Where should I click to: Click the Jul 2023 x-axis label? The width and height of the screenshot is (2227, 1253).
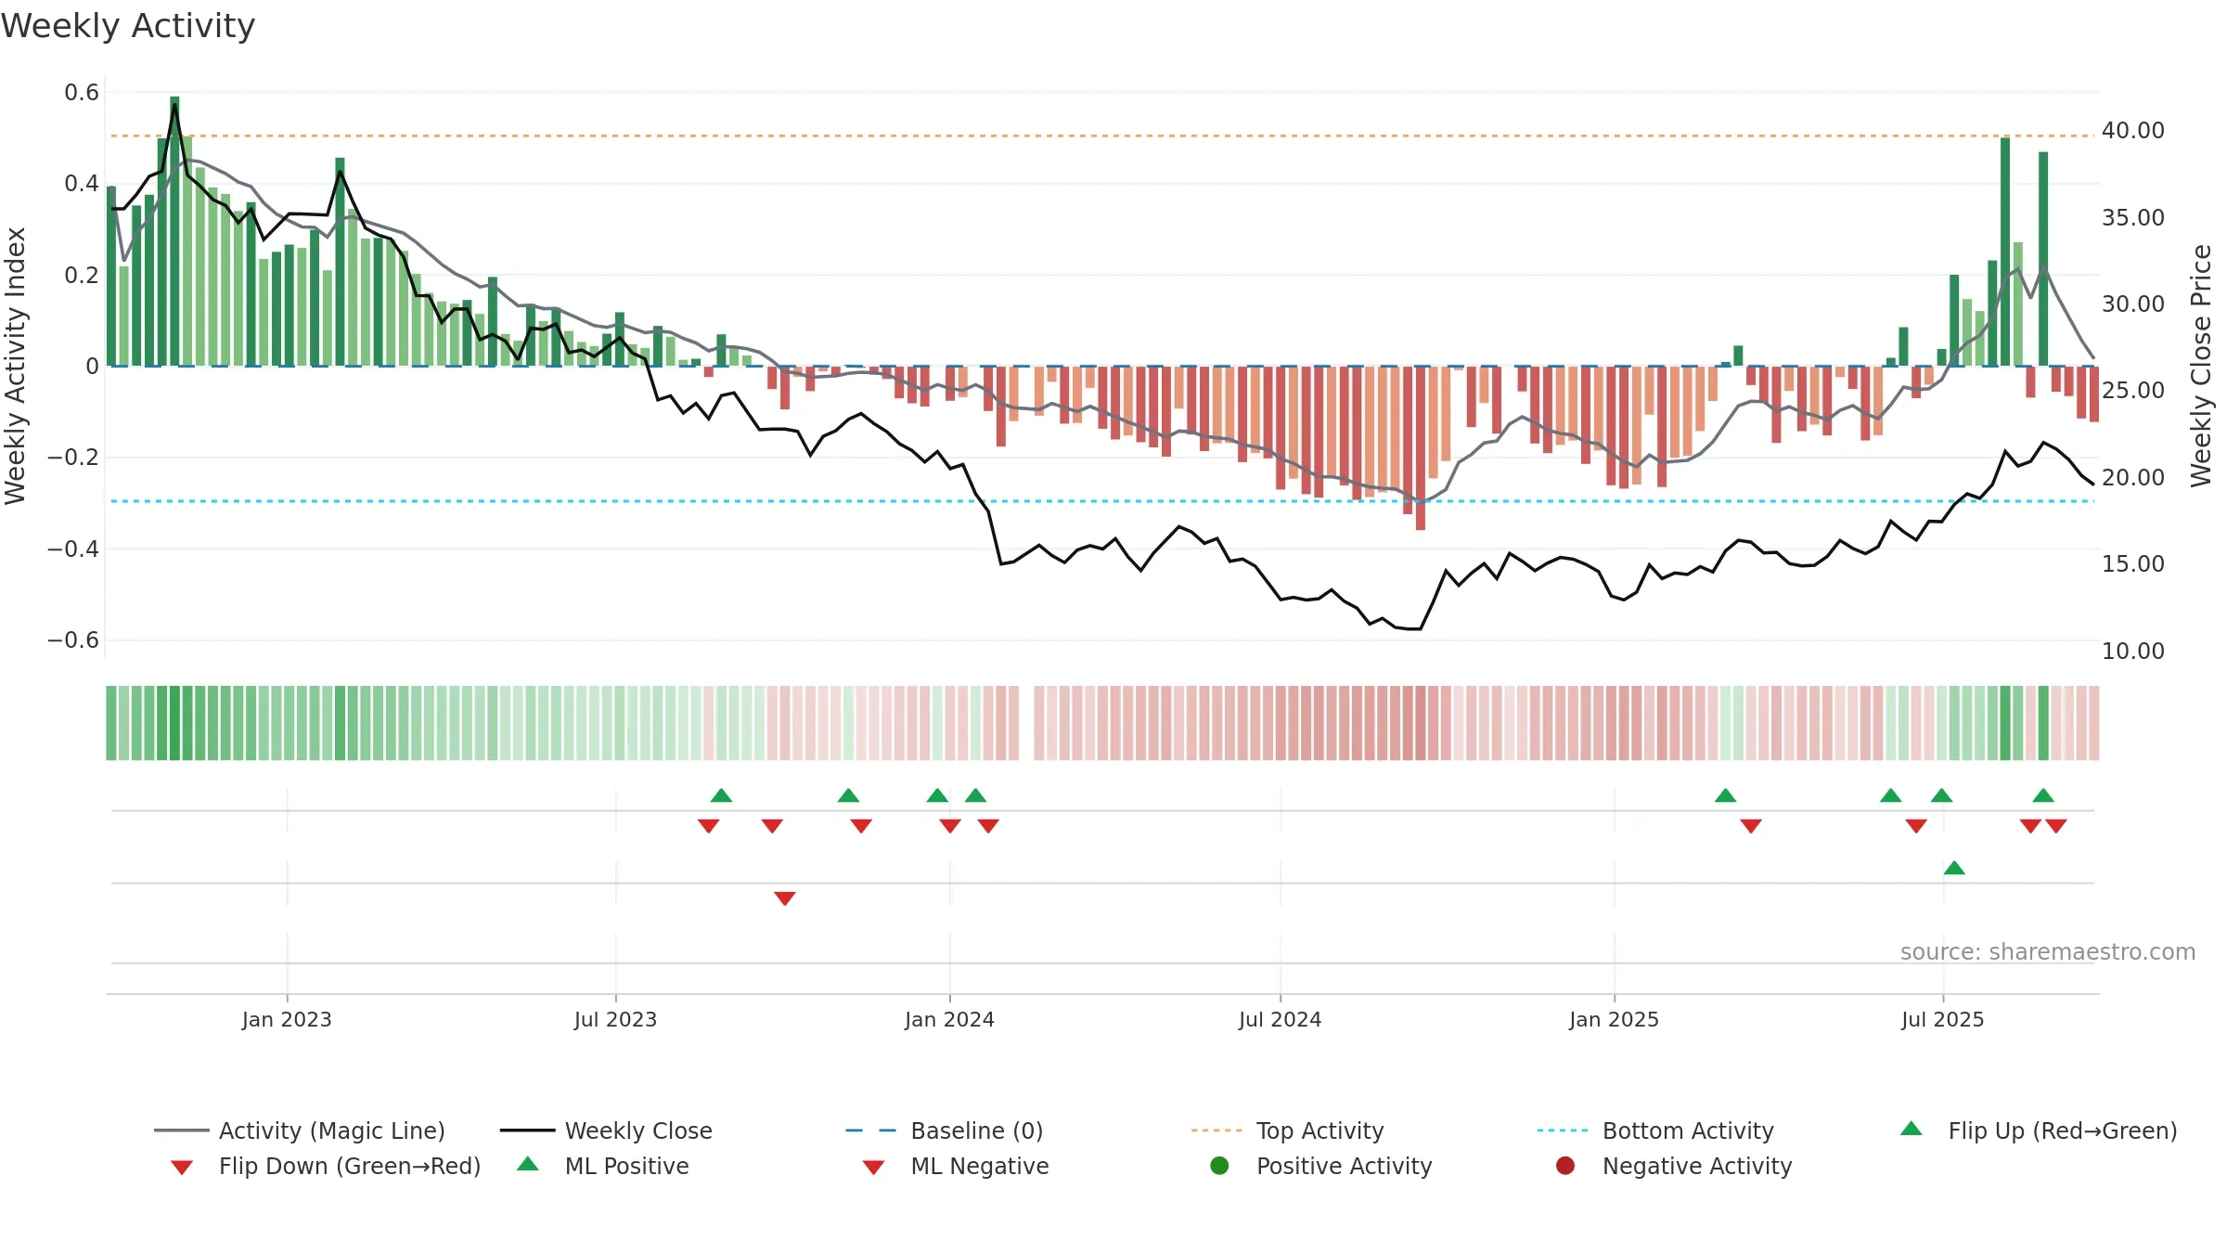tap(615, 1019)
